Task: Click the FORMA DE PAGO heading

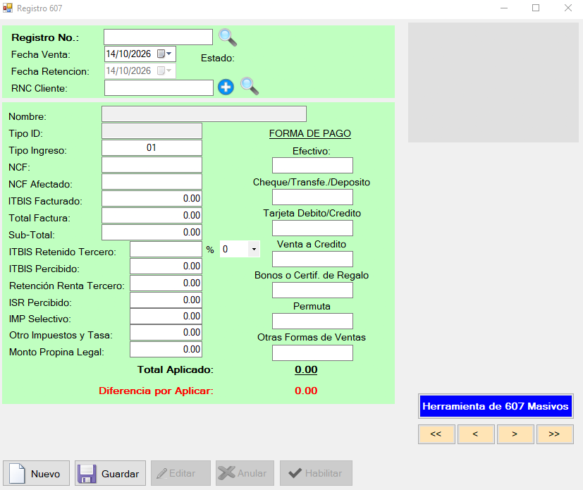Action: coord(310,133)
